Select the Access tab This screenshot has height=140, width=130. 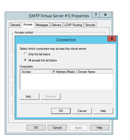[x=28, y=24]
